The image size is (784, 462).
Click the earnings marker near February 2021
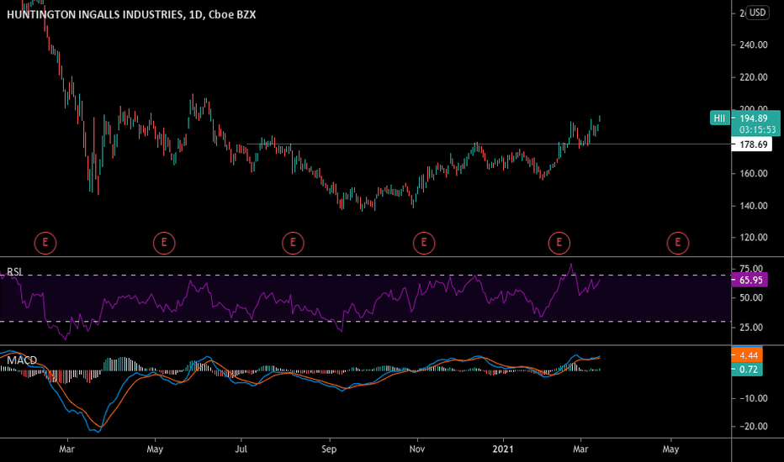559,244
